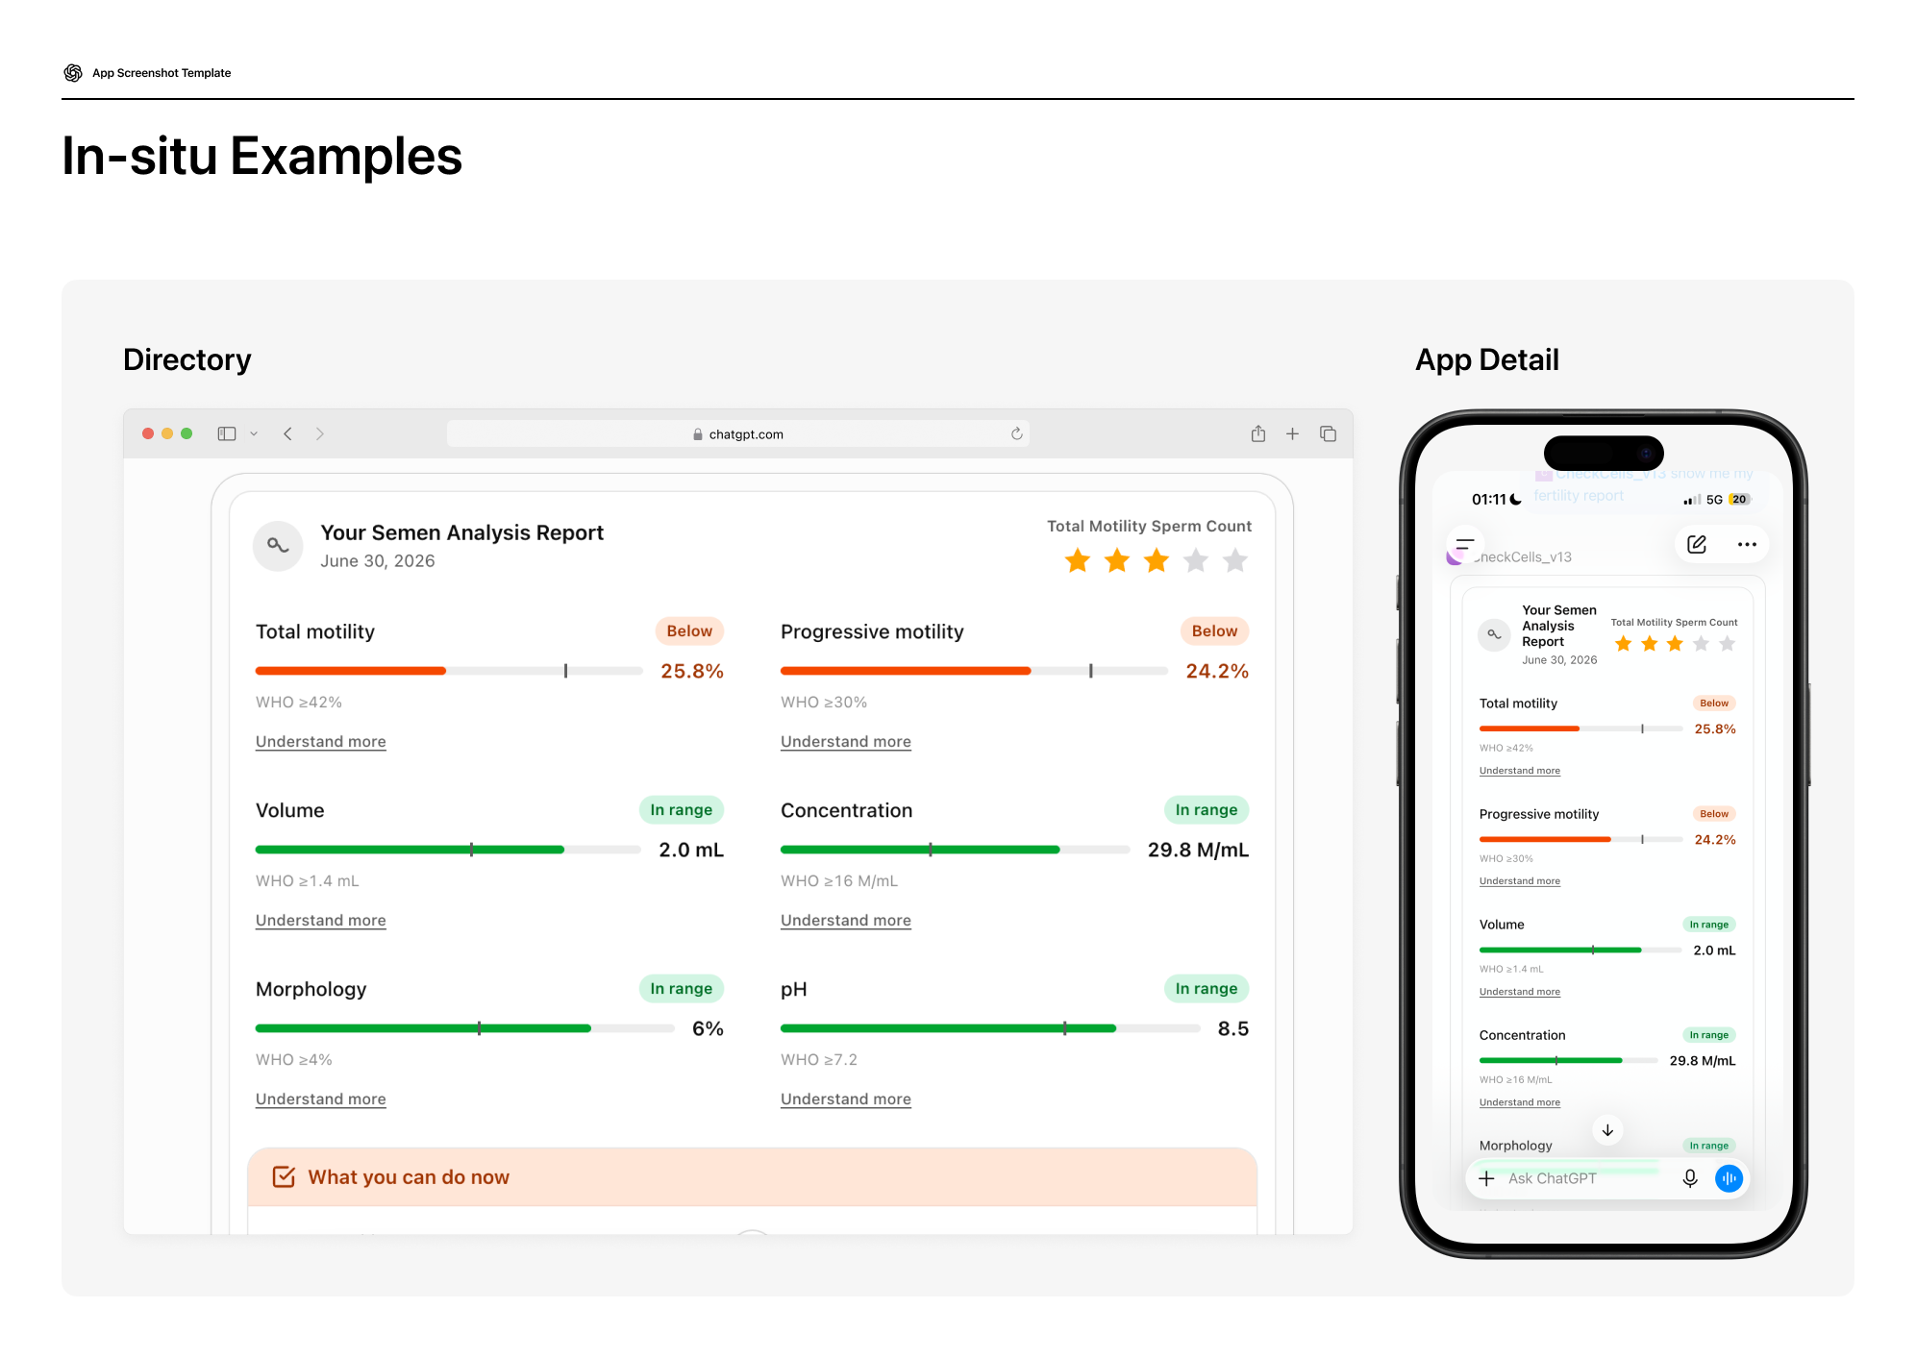
Task: Click the In range badge beside pH in the browser
Action: 1207,989
